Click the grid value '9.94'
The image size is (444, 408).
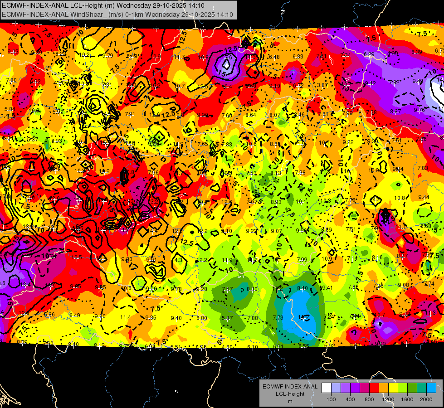(x=398, y=169)
